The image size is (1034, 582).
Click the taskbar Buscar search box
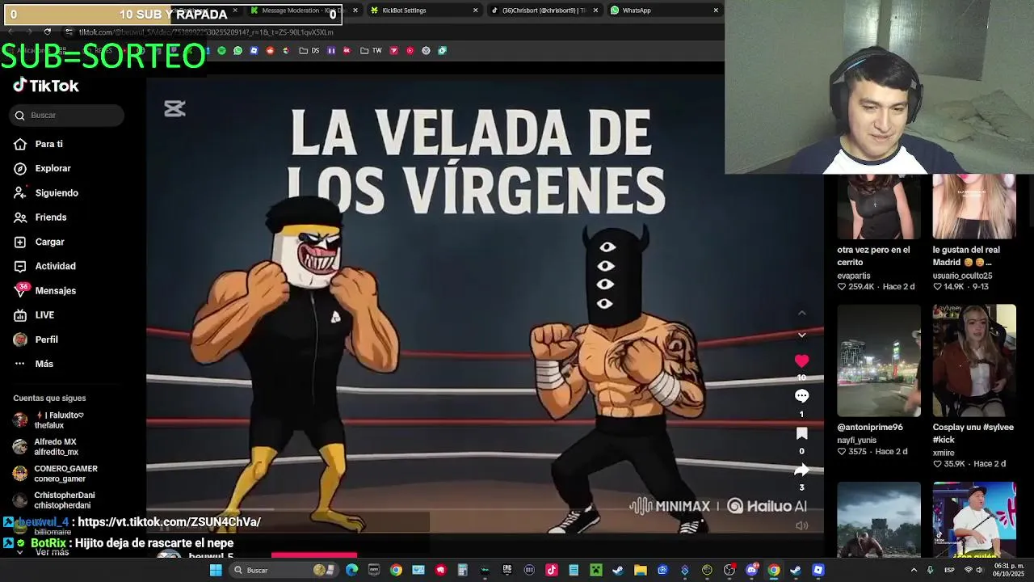(283, 570)
